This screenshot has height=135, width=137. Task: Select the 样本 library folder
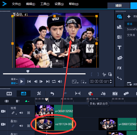tap(130, 24)
